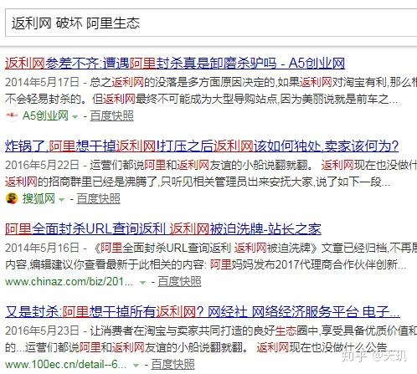
Task: Expand the dropdown arrow beside A5创业网
Action: point(75,116)
